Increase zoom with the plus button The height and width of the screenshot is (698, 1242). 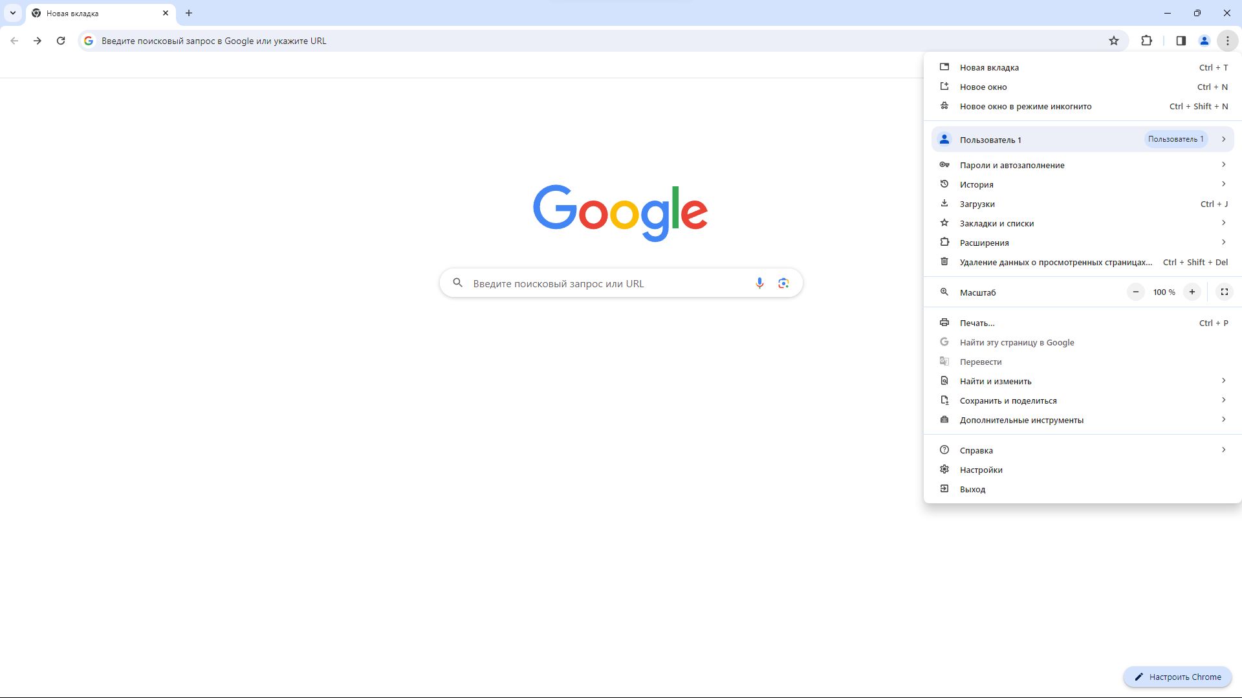click(x=1192, y=292)
